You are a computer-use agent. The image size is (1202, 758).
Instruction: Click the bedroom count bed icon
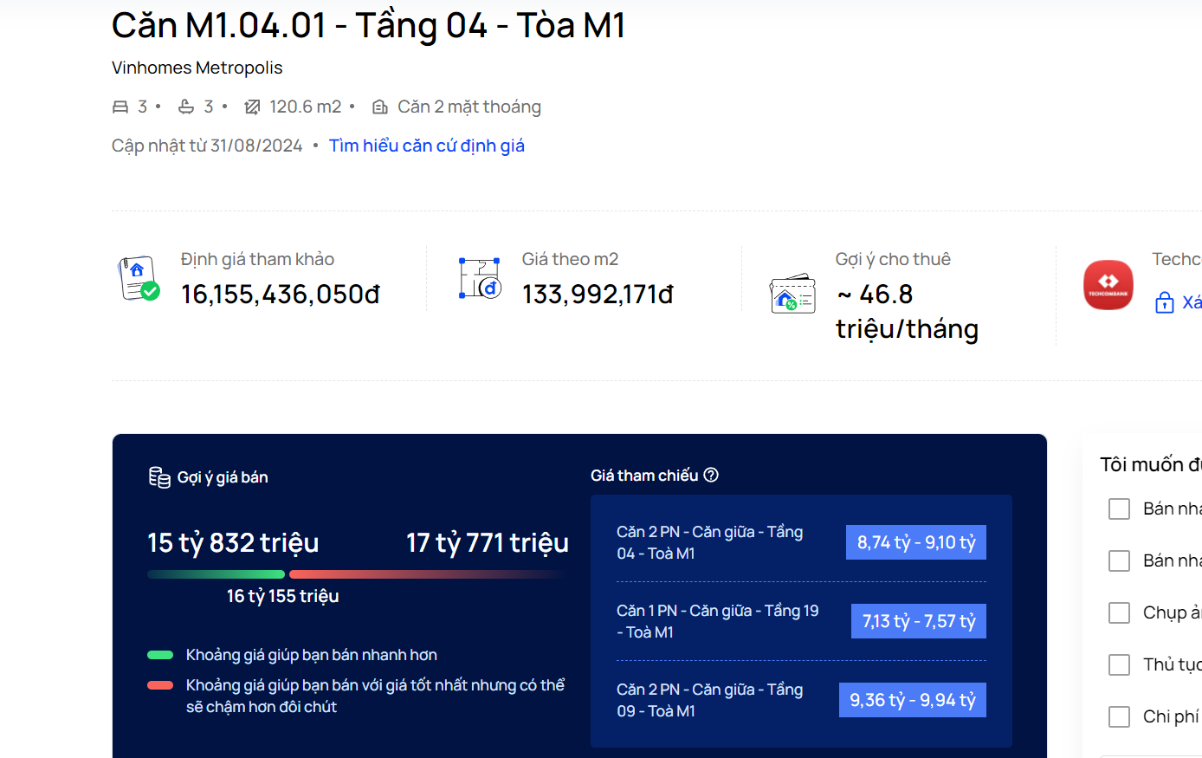pos(120,107)
